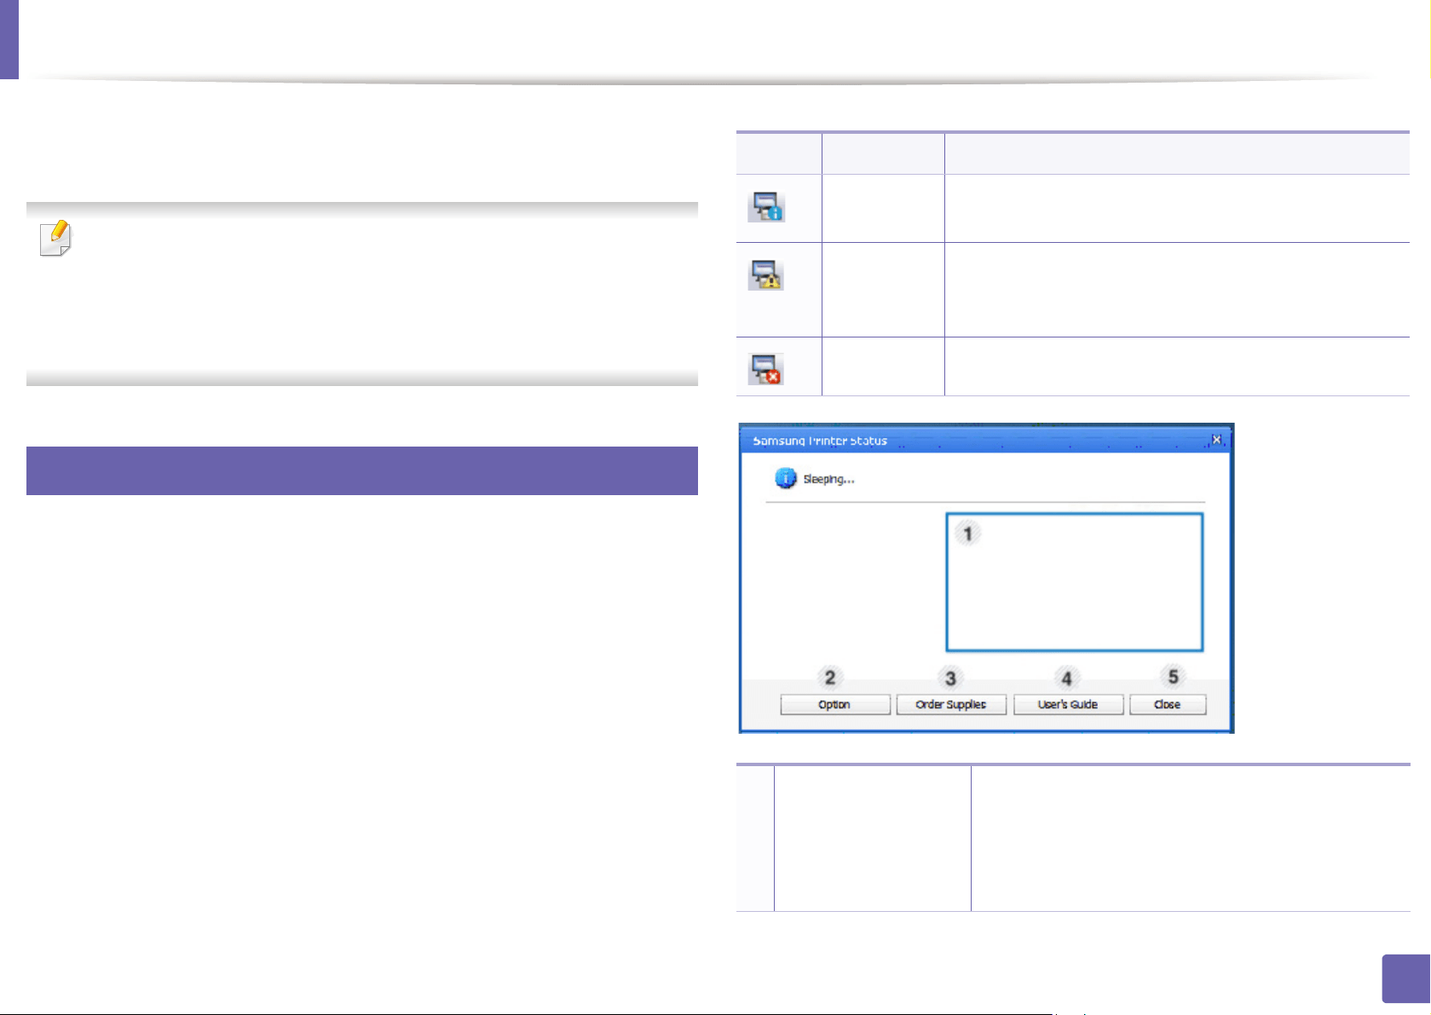The image size is (1431, 1015).
Task: Click the numbered callout 4 above User's Guide
Action: pyautogui.click(x=1066, y=678)
